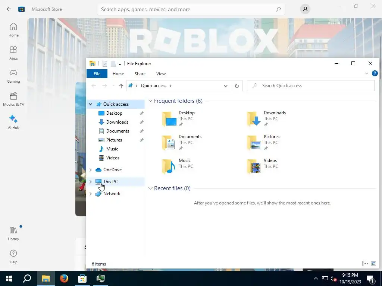Select Videos folder in Frequent folders
Viewport: 382px width, 286px height.
[263, 166]
